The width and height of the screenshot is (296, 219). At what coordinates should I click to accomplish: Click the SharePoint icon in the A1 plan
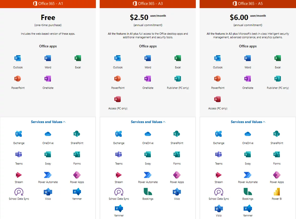pyautogui.click(x=77, y=134)
